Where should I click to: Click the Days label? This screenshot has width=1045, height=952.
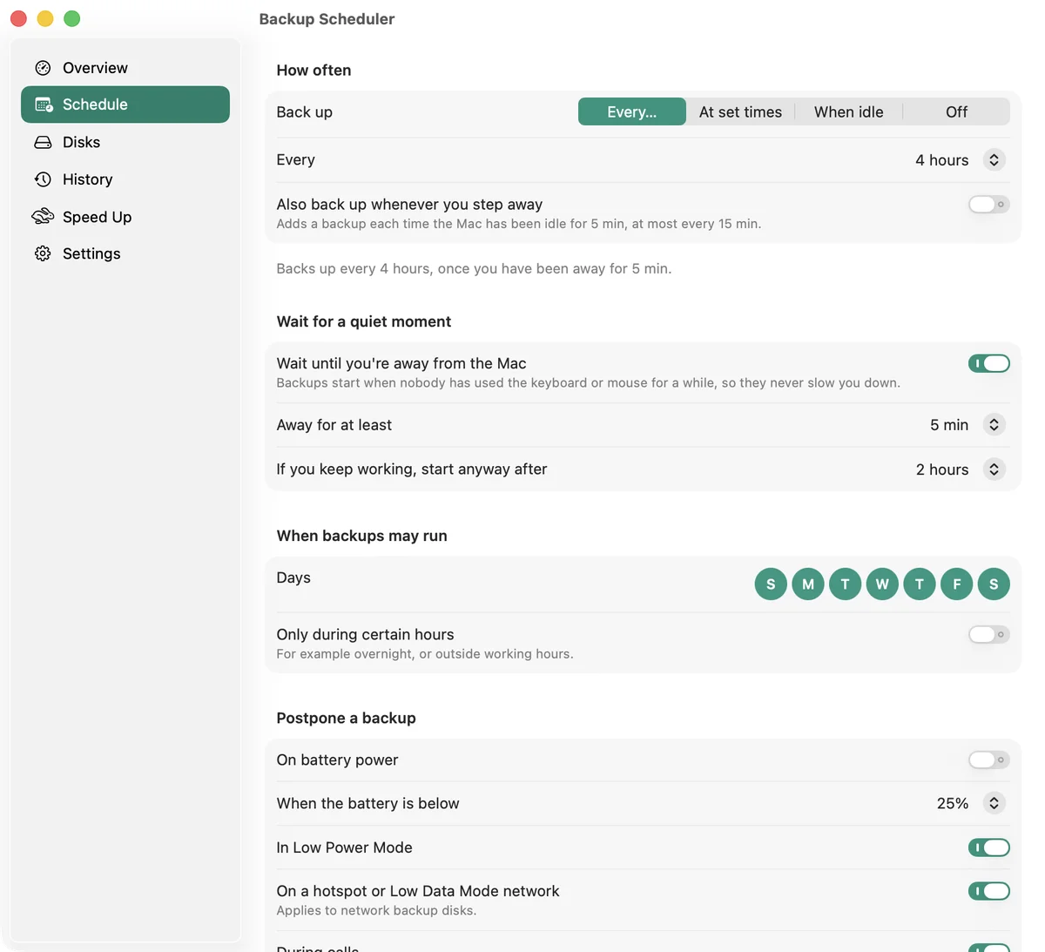click(x=293, y=577)
